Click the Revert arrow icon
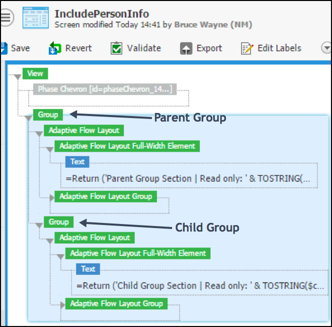 pyautogui.click(x=54, y=48)
